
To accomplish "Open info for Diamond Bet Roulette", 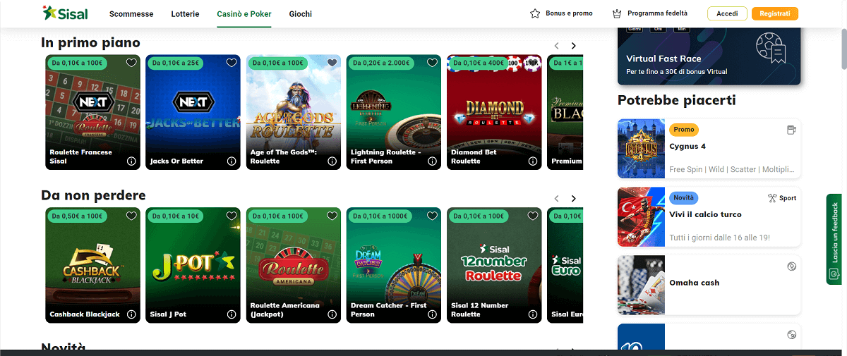I will point(532,161).
